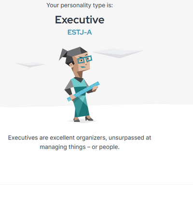Click the word "excellent" in the description

(x=62, y=137)
